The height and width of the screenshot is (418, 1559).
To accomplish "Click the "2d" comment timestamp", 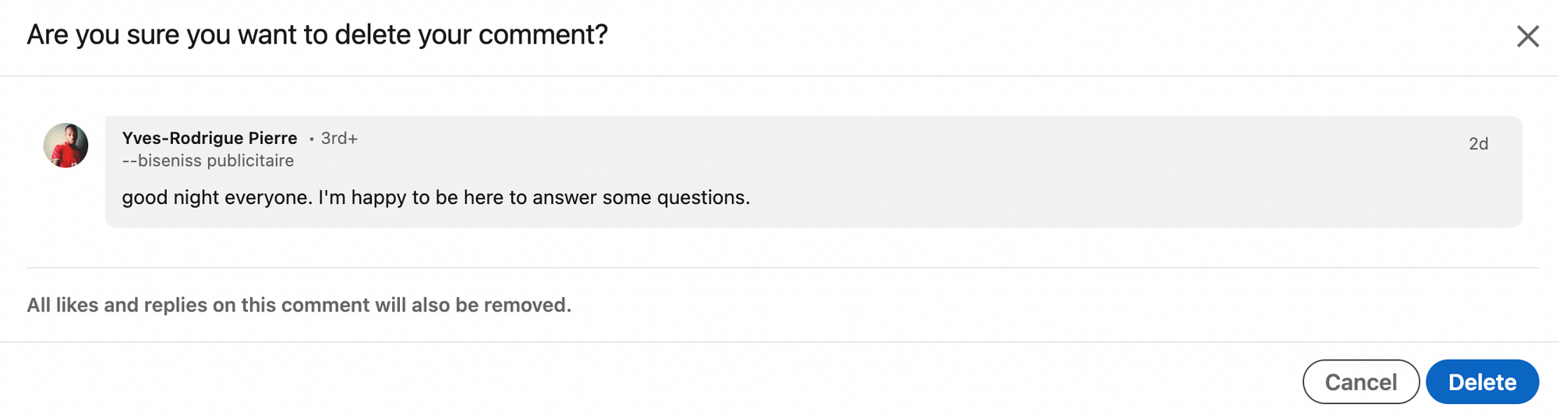I will coord(1478,144).
